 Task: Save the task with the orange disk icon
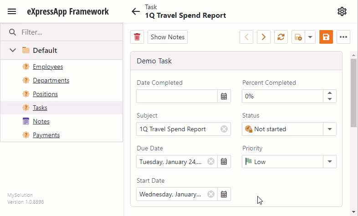pyautogui.click(x=326, y=37)
